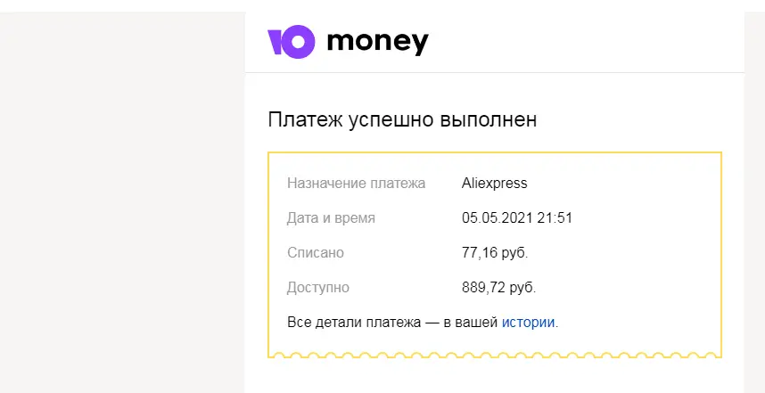Click the white header bar beside the logo
The image size is (765, 393).
586,43
